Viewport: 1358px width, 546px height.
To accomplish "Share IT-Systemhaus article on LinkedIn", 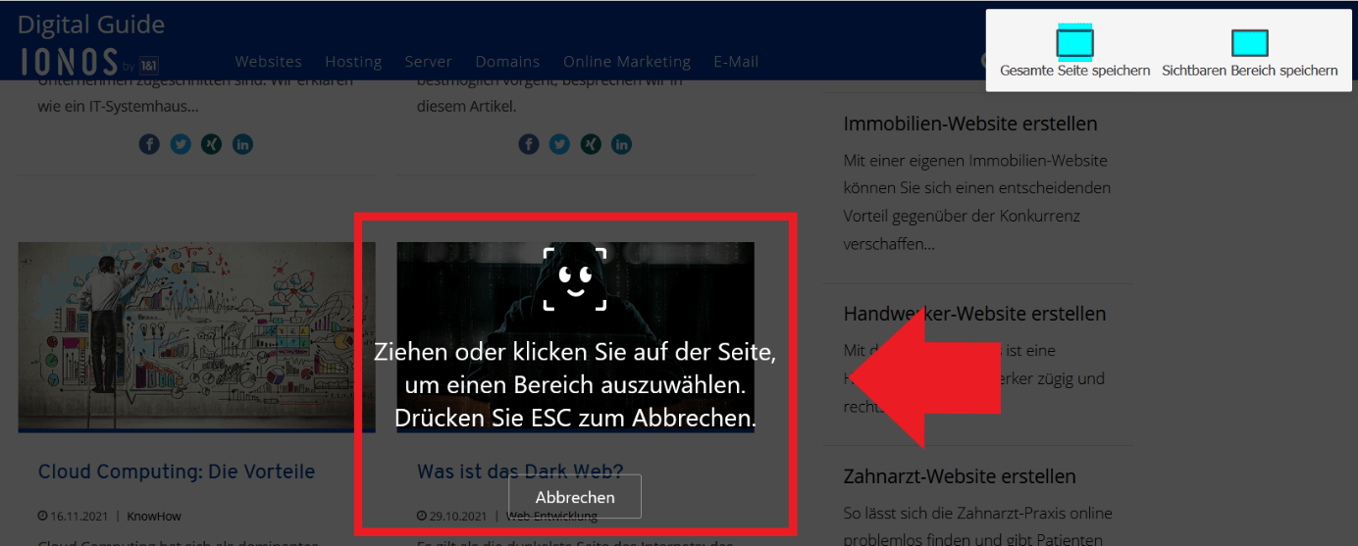I will (x=243, y=144).
